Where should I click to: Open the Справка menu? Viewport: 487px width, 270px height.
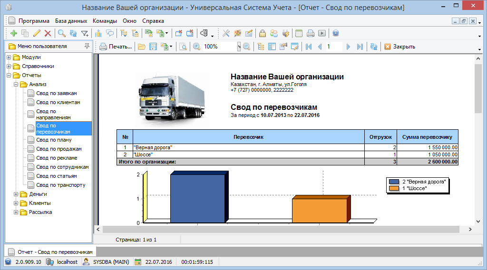click(153, 21)
